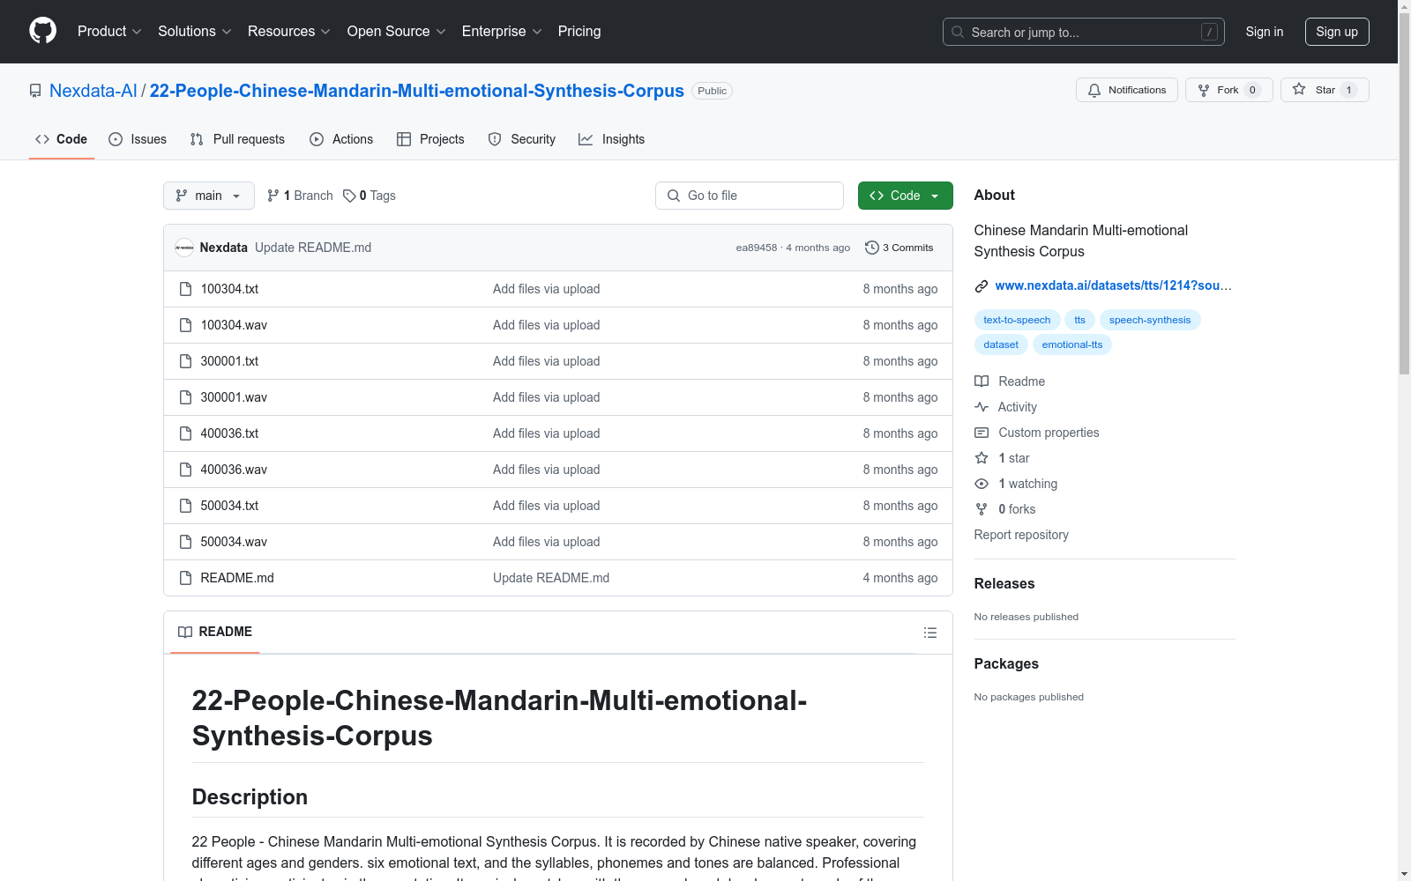
Task: Click the link icon next to nexdata.ai URL
Action: coord(981,285)
